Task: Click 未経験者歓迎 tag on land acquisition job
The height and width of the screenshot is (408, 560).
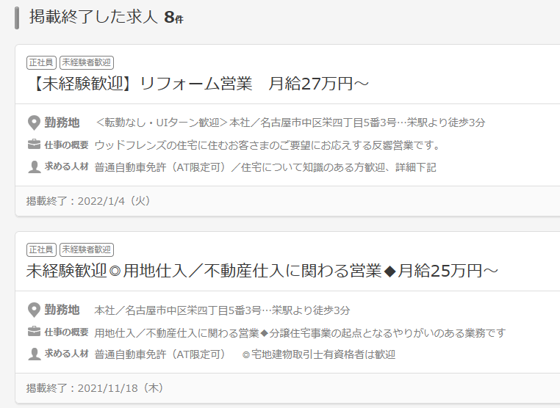Action: tap(87, 249)
